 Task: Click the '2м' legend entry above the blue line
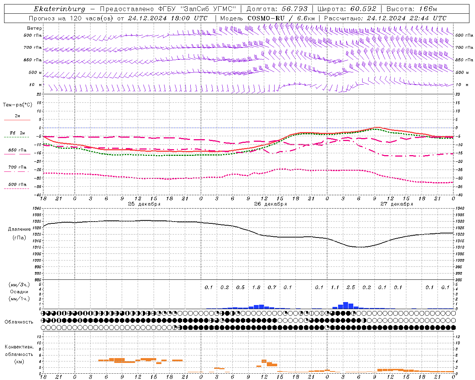pyautogui.click(x=17, y=116)
